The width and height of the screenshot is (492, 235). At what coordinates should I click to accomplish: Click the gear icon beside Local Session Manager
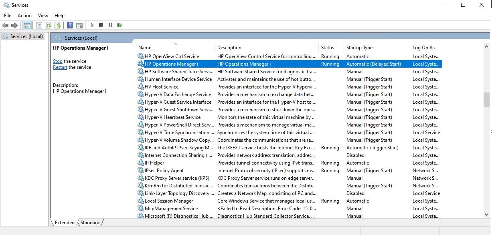140,201
